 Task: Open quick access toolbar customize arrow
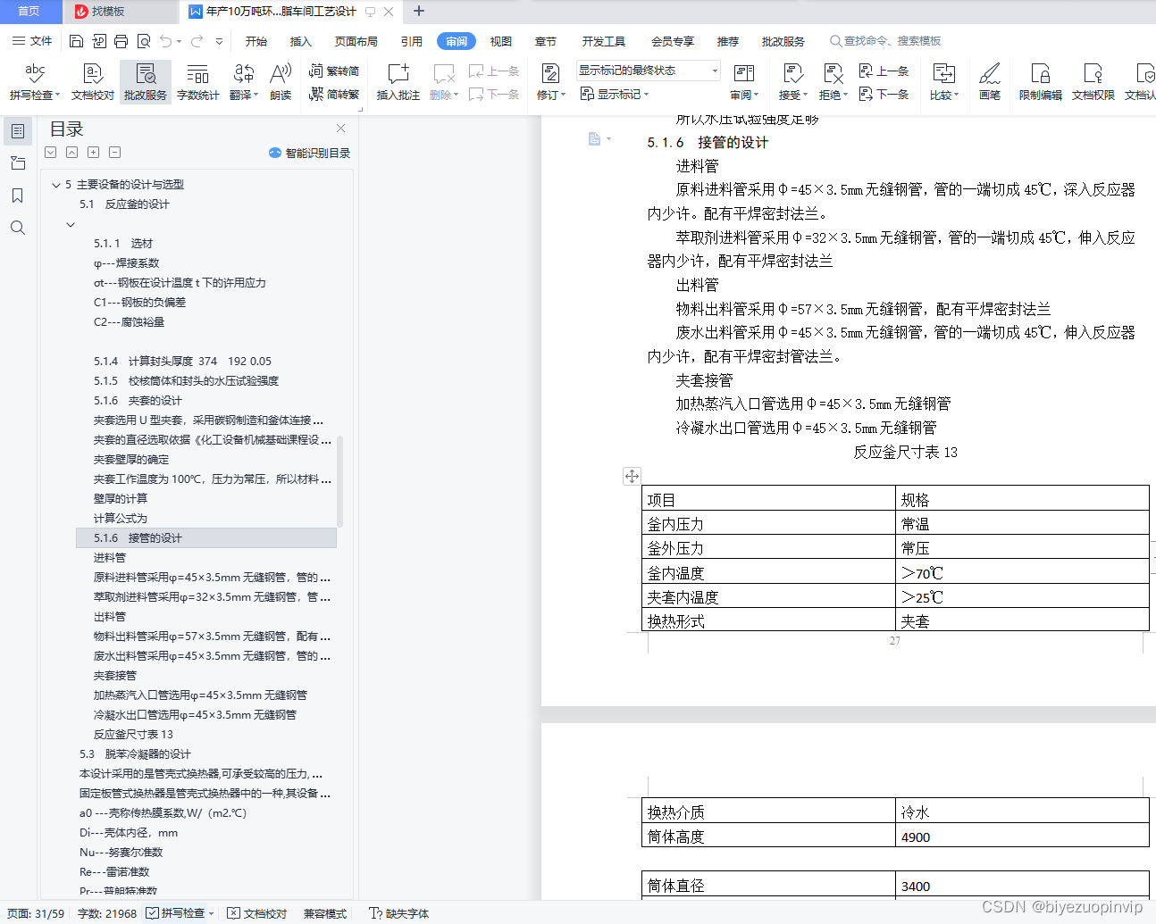point(219,41)
